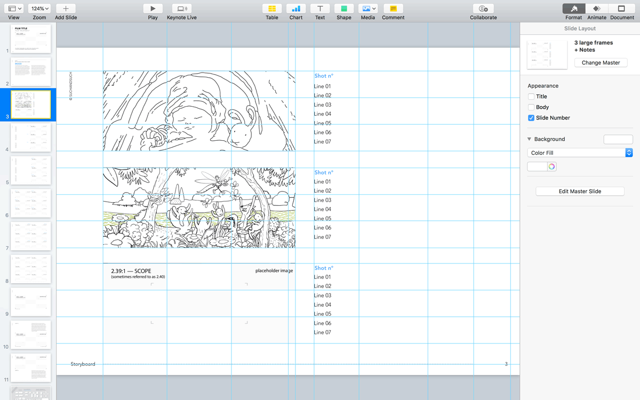Open the Zoom level dropdown at 124%

[39, 9]
